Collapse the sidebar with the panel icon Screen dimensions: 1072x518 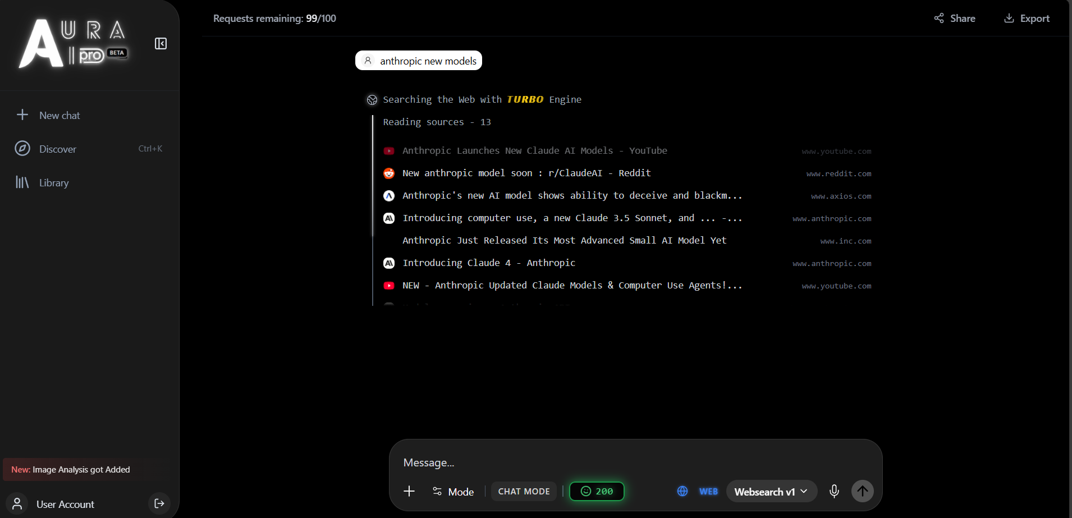pos(161,44)
